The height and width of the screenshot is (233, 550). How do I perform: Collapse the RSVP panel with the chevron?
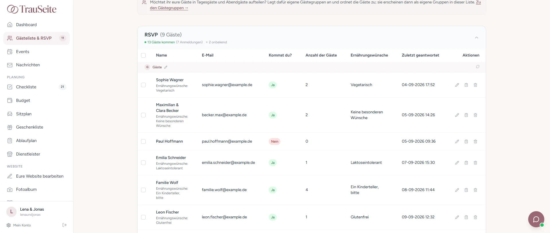tap(477, 38)
